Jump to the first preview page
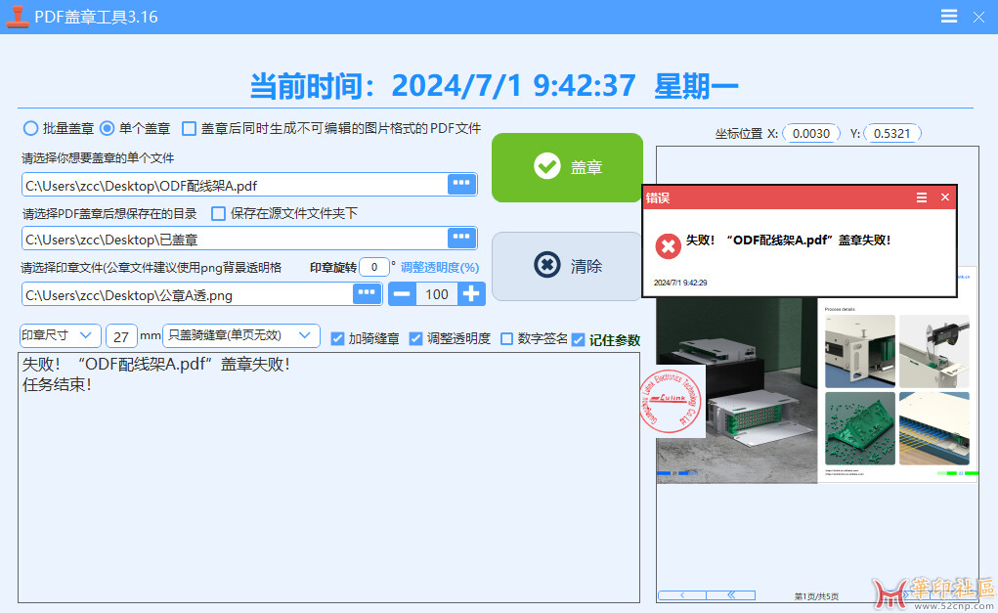The height and width of the screenshot is (613, 998). pos(729,594)
